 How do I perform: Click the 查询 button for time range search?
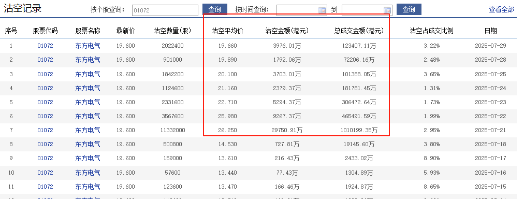409,9
